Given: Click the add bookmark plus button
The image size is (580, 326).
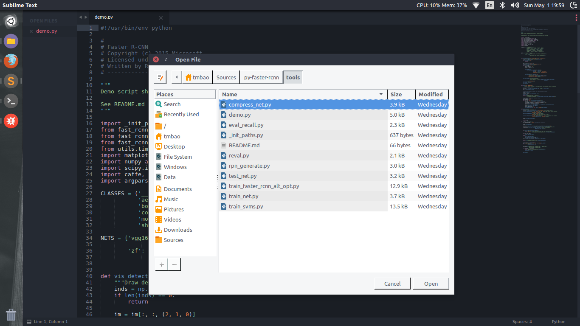Looking at the screenshot, I should click(161, 264).
